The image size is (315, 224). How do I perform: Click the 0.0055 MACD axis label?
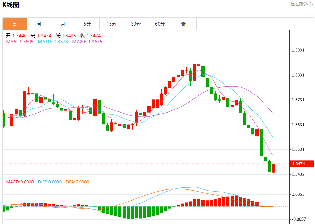click(298, 194)
